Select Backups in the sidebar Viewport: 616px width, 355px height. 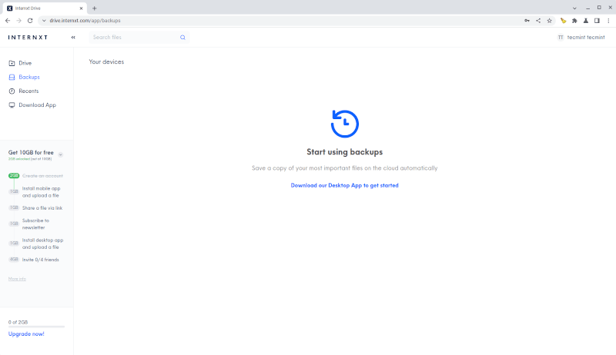[29, 77]
